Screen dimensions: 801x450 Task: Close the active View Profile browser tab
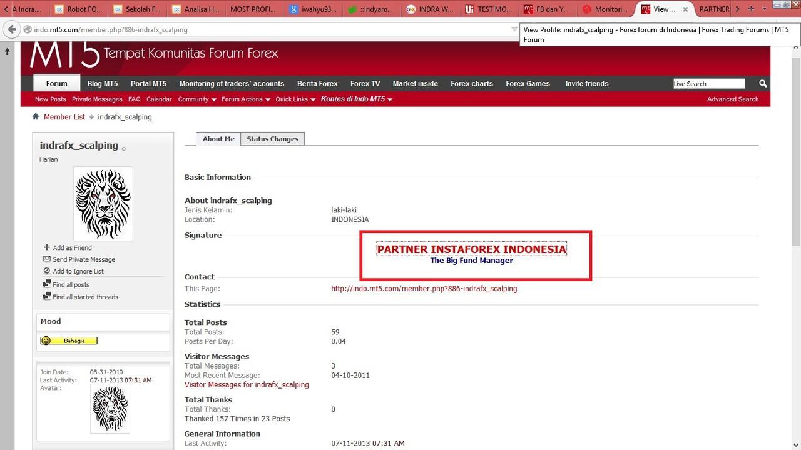tap(685, 9)
